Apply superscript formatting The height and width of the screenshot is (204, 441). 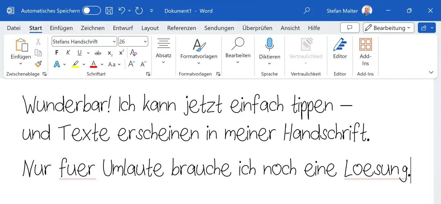click(121, 52)
